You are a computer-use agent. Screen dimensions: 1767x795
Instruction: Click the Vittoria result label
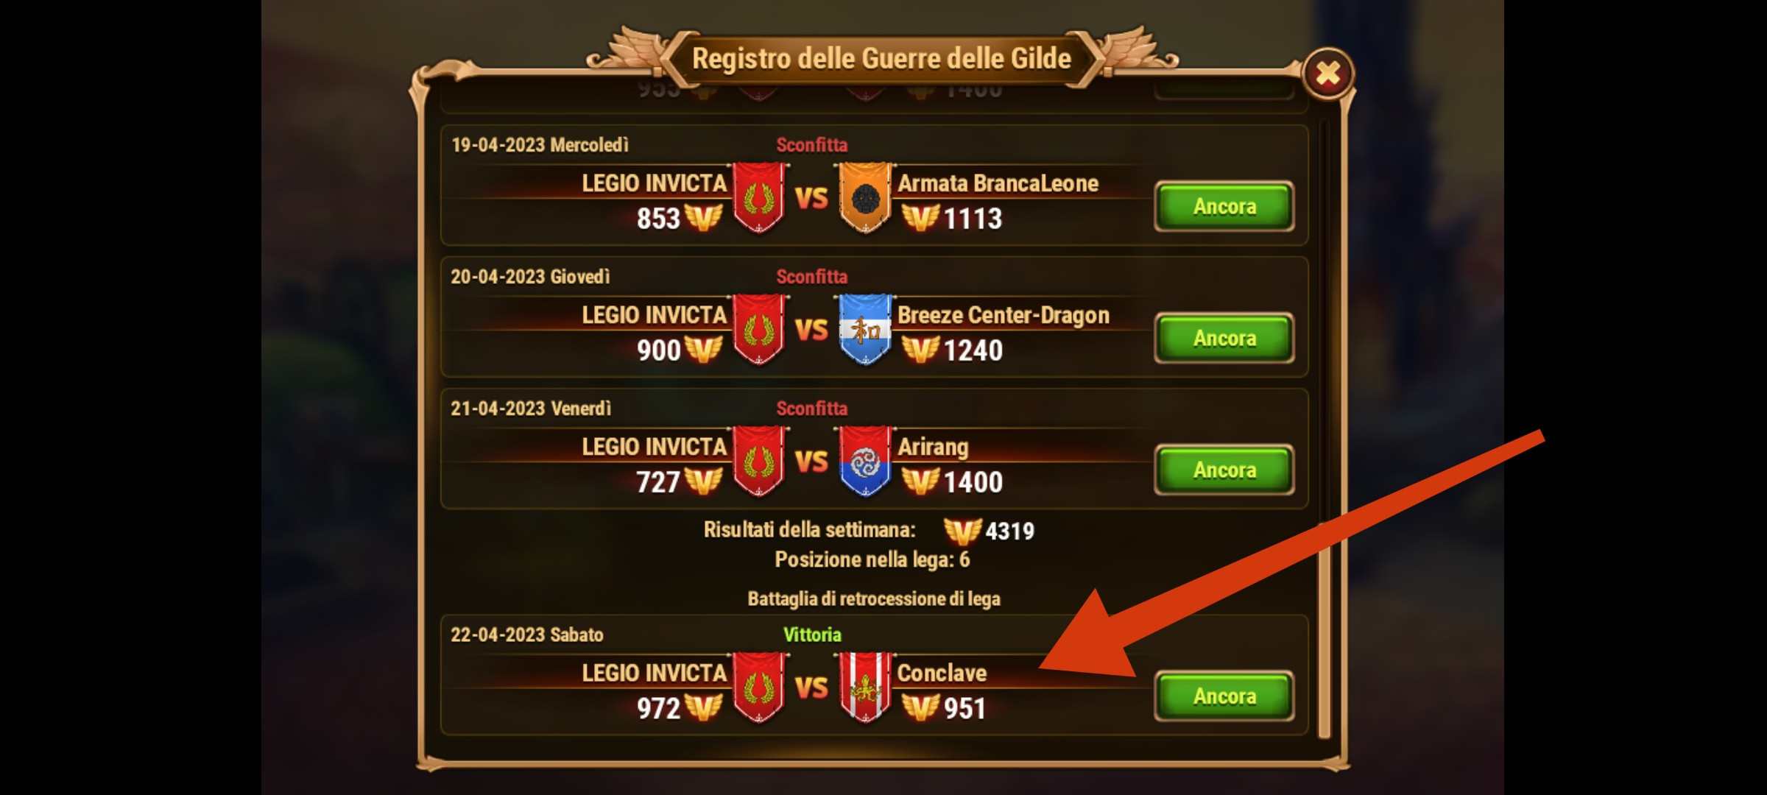pyautogui.click(x=811, y=635)
